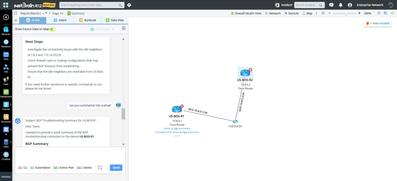Open the Path tool in sidebar
Viewport: 397px width, 181px height.
coord(6,81)
